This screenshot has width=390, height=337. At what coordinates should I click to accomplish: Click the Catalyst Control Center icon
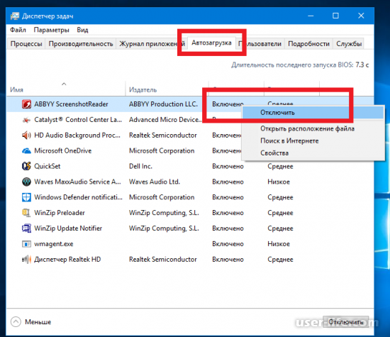[26, 120]
